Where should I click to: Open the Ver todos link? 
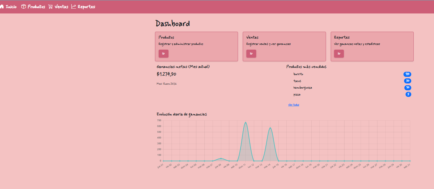pyautogui.click(x=294, y=104)
